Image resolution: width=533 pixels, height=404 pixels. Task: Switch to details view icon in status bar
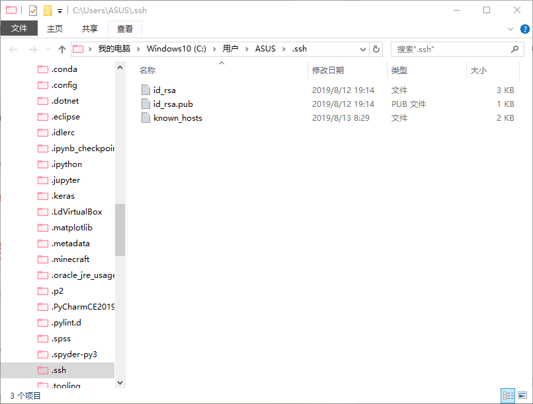pos(508,396)
